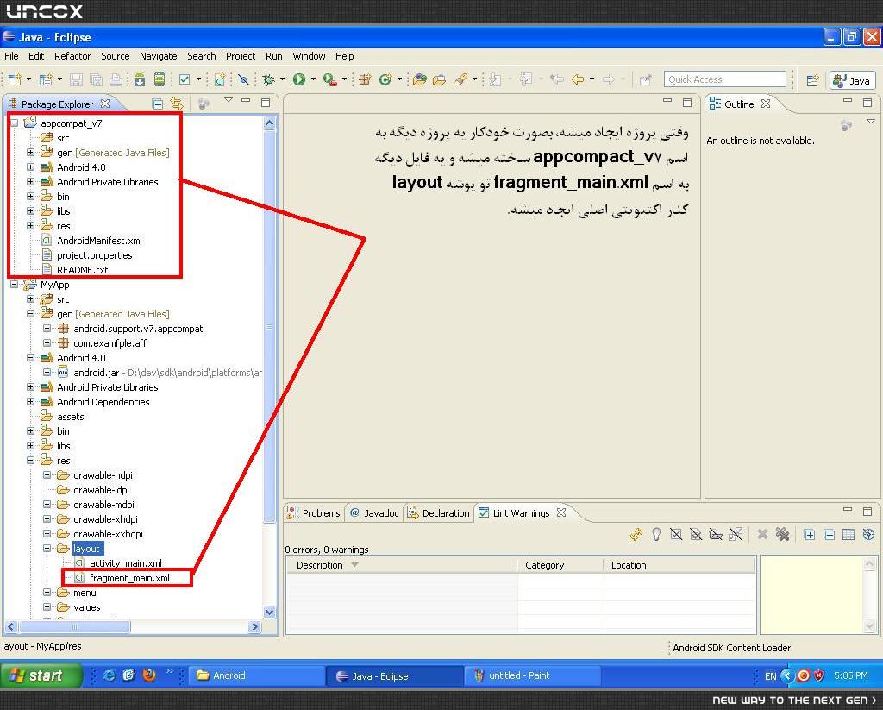The image size is (883, 710).
Task: Click the green Run toolbar button
Action: point(299,79)
